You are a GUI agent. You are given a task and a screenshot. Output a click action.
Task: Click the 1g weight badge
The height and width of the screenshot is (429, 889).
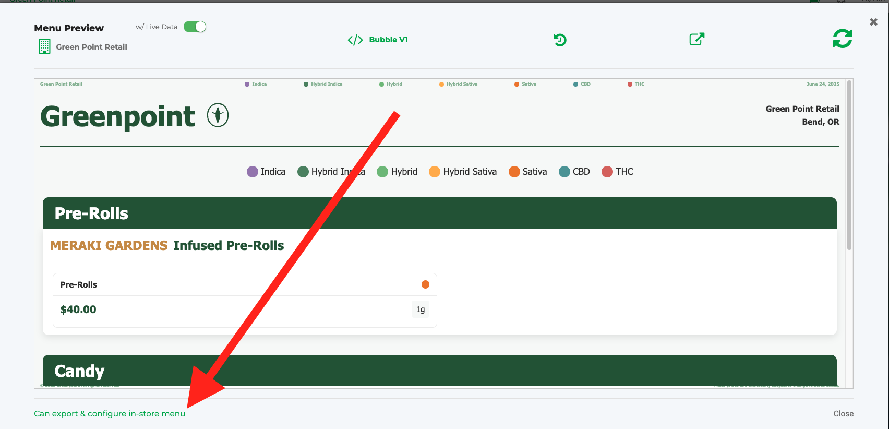(x=421, y=309)
